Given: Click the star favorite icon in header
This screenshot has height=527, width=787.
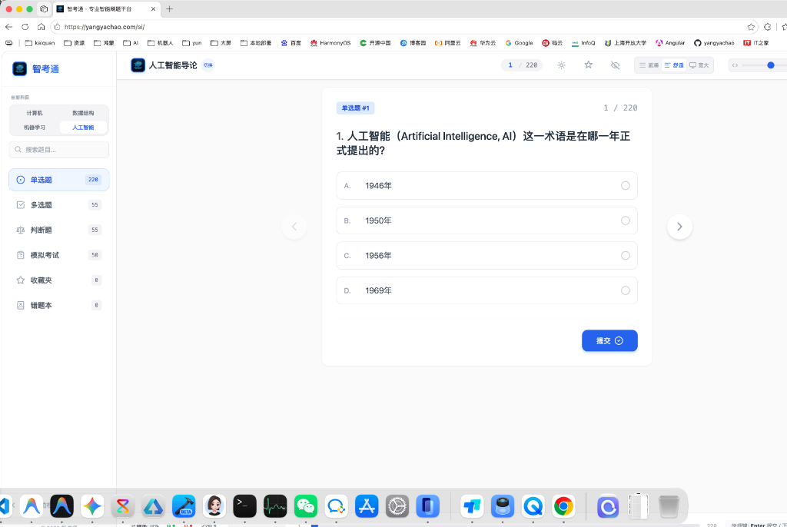Looking at the screenshot, I should (588, 65).
